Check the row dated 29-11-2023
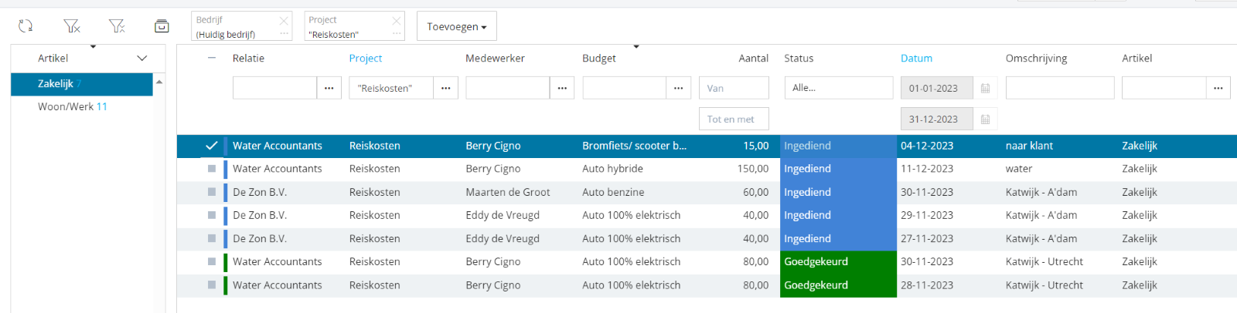Viewport: 1237px width, 313px height. coord(211,215)
